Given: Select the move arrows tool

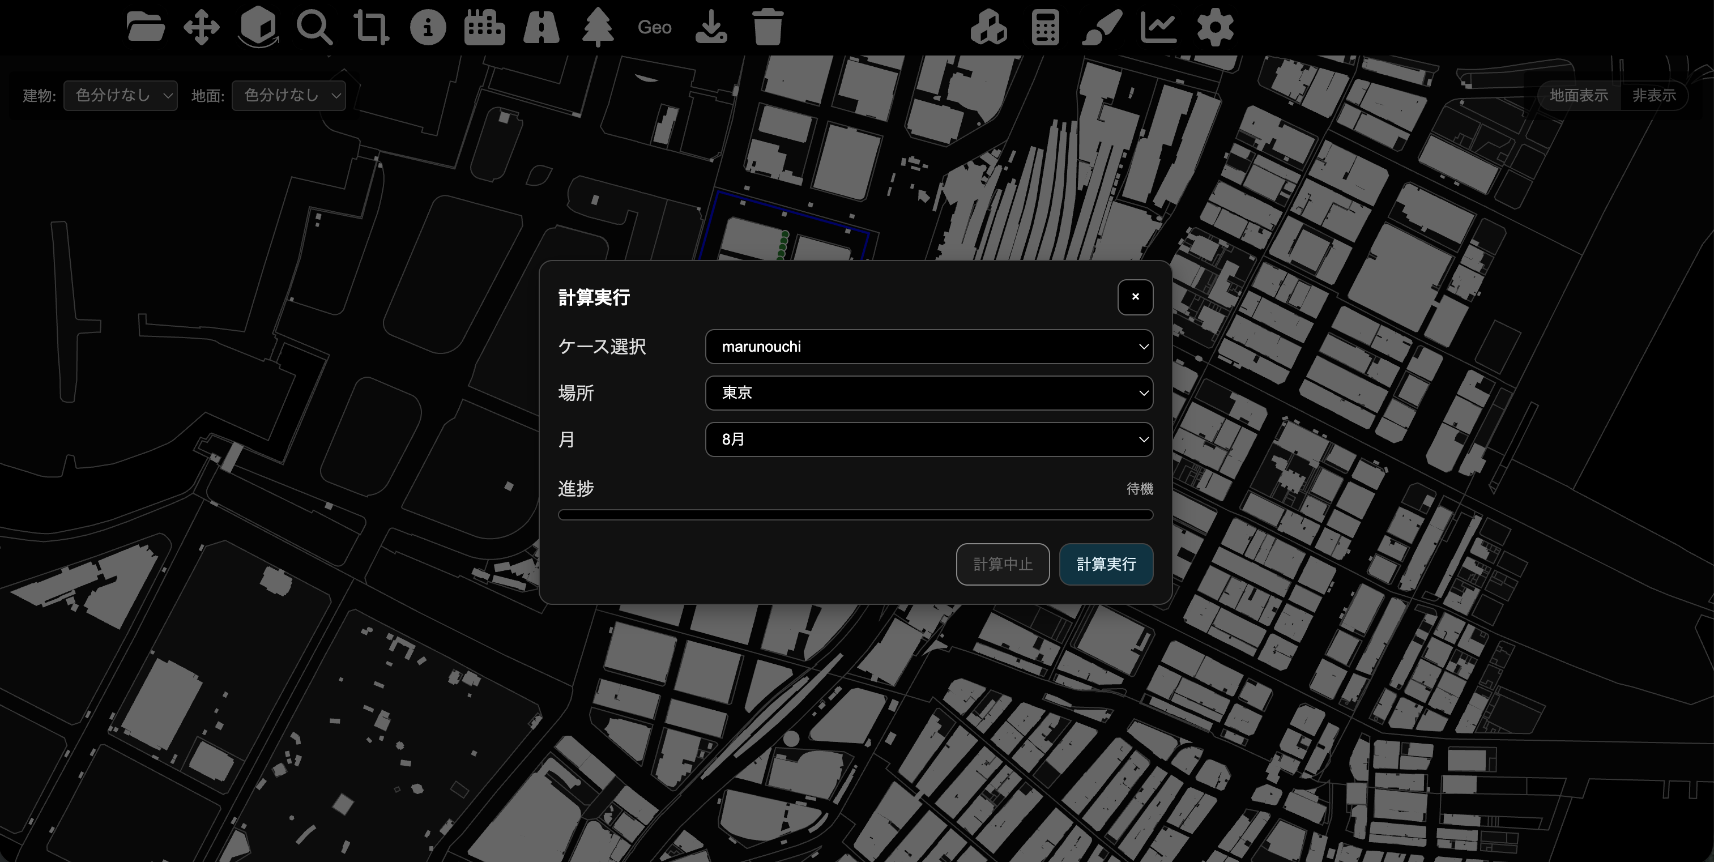Looking at the screenshot, I should coord(202,27).
